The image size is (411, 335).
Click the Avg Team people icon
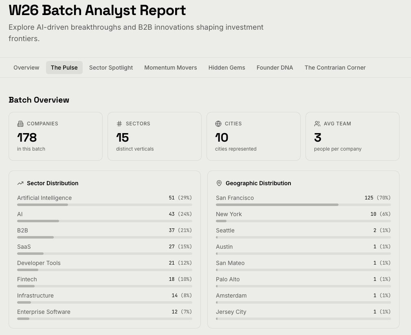(317, 124)
